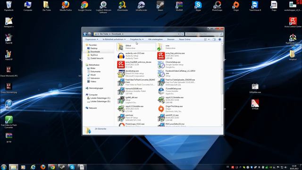Open view options dropdown arrow
Viewport: 302px width, 170px height.
tap(209, 39)
